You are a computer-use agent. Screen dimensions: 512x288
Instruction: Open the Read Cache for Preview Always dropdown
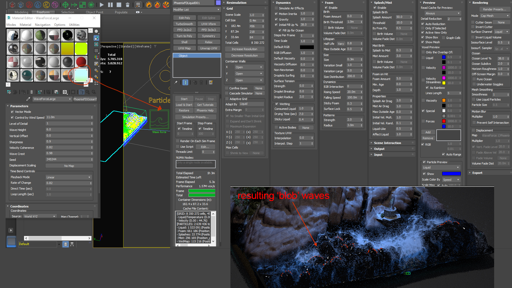(x=442, y=13)
